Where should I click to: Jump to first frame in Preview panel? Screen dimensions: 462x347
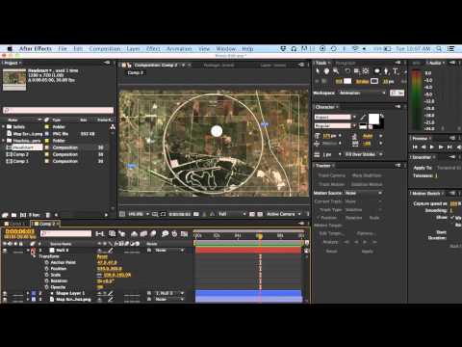coord(415,147)
